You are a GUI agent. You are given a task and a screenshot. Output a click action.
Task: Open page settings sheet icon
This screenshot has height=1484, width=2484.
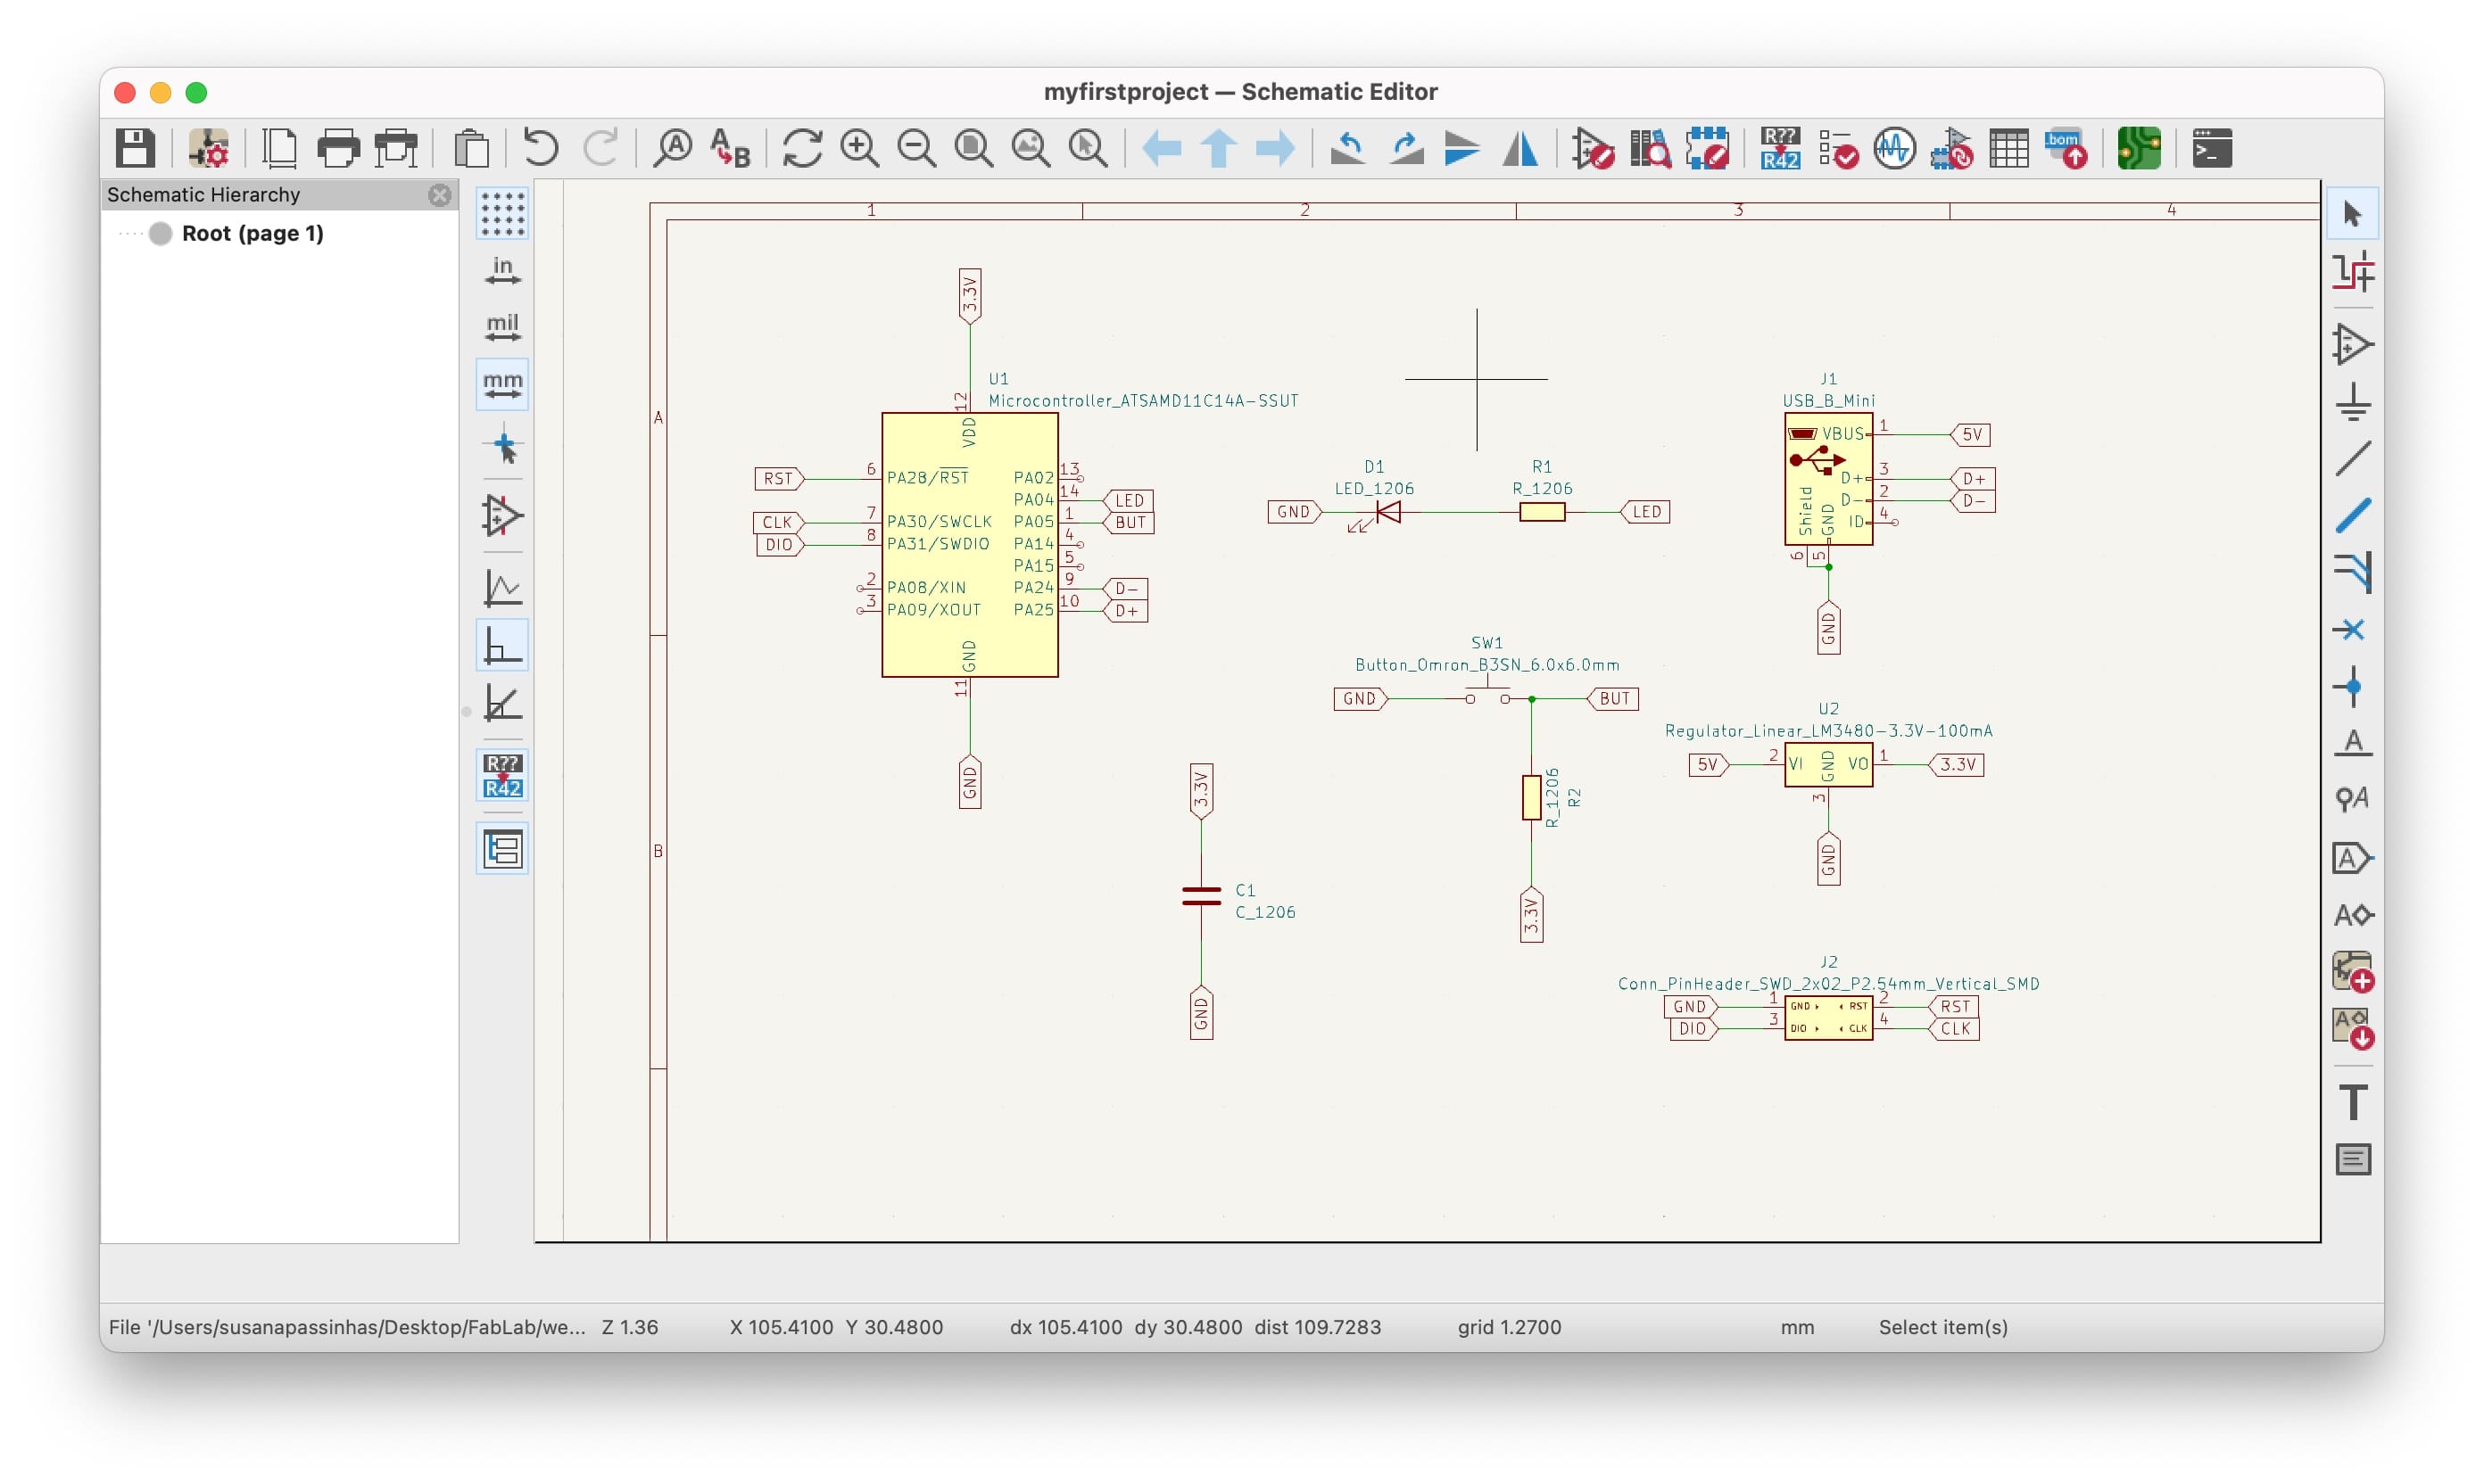click(x=280, y=148)
